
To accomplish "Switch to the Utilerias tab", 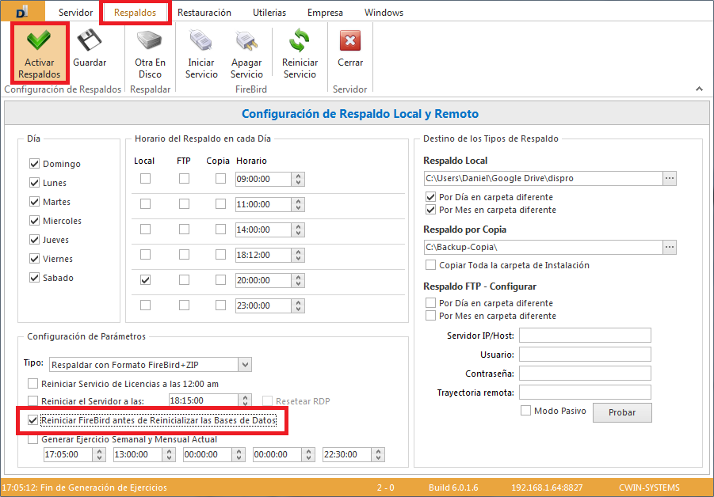I will coord(269,13).
